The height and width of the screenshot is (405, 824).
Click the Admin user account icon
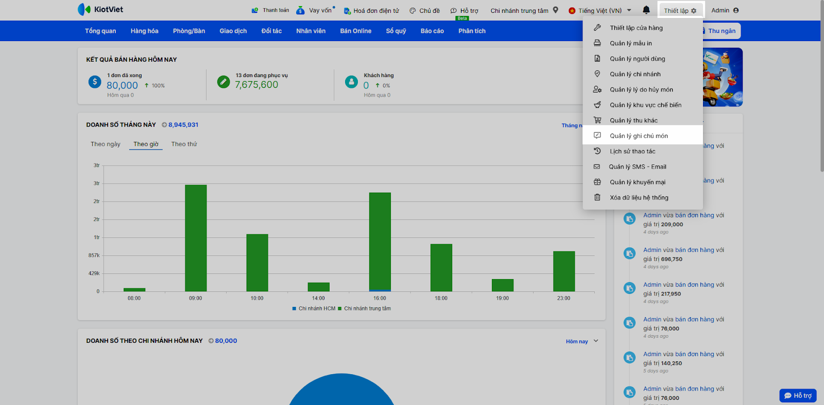tap(736, 10)
